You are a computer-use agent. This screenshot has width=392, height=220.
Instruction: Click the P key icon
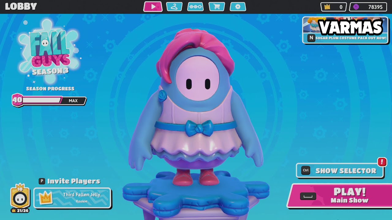[42, 181]
